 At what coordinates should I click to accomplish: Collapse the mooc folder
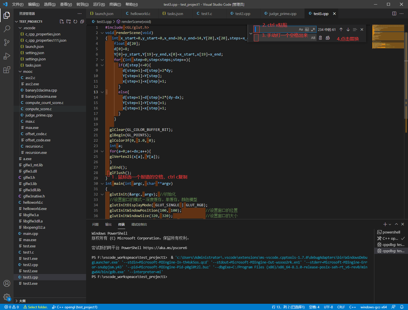tap(20, 71)
